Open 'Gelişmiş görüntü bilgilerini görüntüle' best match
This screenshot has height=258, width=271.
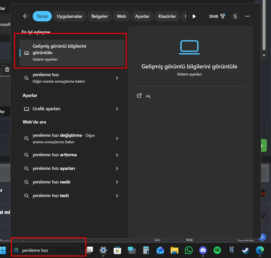click(x=72, y=53)
